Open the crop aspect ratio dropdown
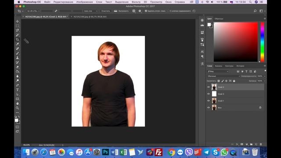 (33, 11)
